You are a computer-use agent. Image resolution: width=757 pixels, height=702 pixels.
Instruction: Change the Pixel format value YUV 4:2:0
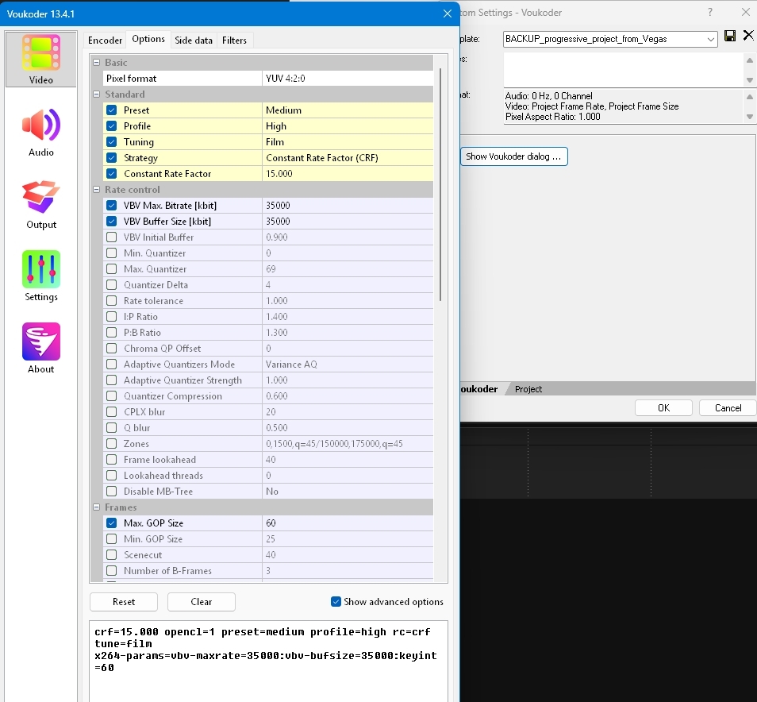pyautogui.click(x=347, y=79)
